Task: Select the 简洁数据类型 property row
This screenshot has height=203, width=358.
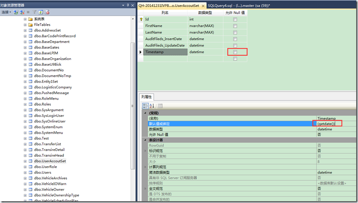Action: (x=252, y=172)
